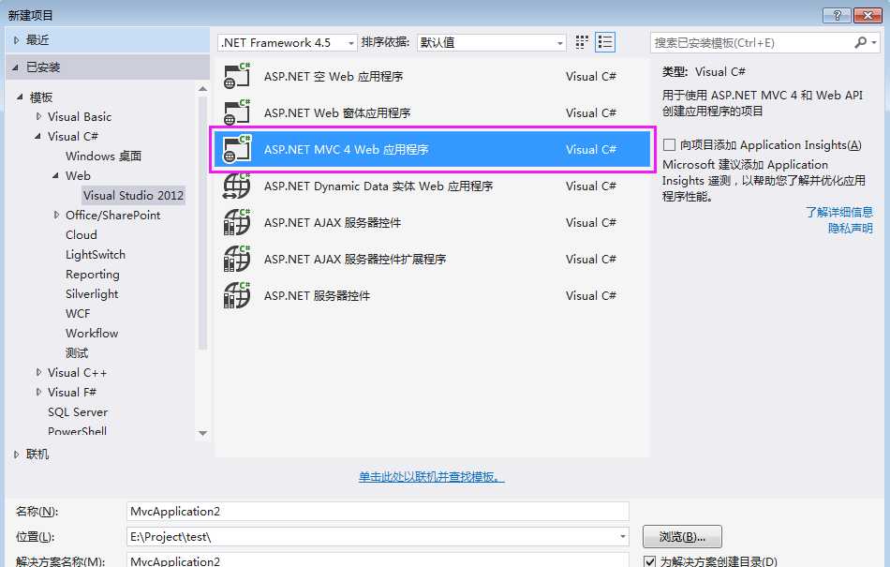Viewport: 890px width, 567px height.
Task: Click the 名称 input field
Action: 378,512
